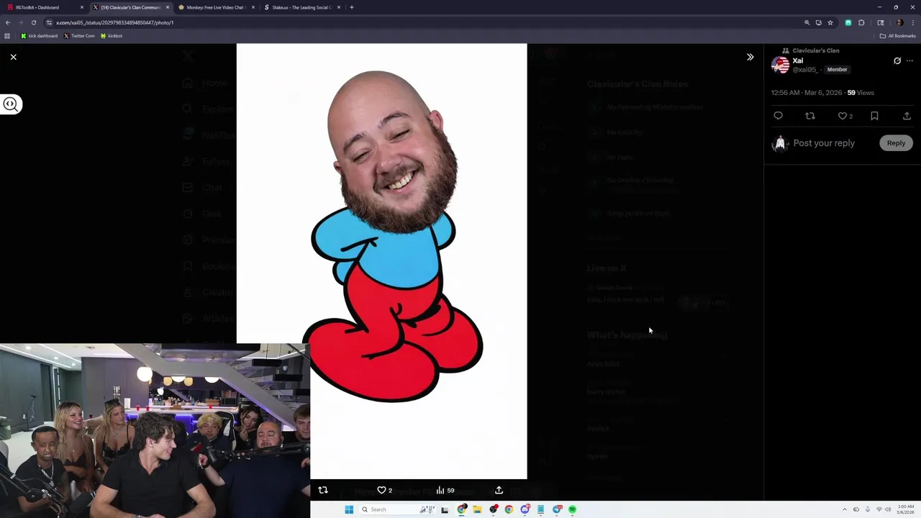Click the zoom indicator in address bar
This screenshot has height=518, width=921.
coord(807,22)
